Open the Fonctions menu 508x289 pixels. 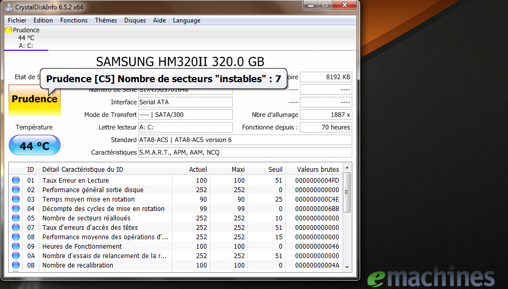click(74, 20)
